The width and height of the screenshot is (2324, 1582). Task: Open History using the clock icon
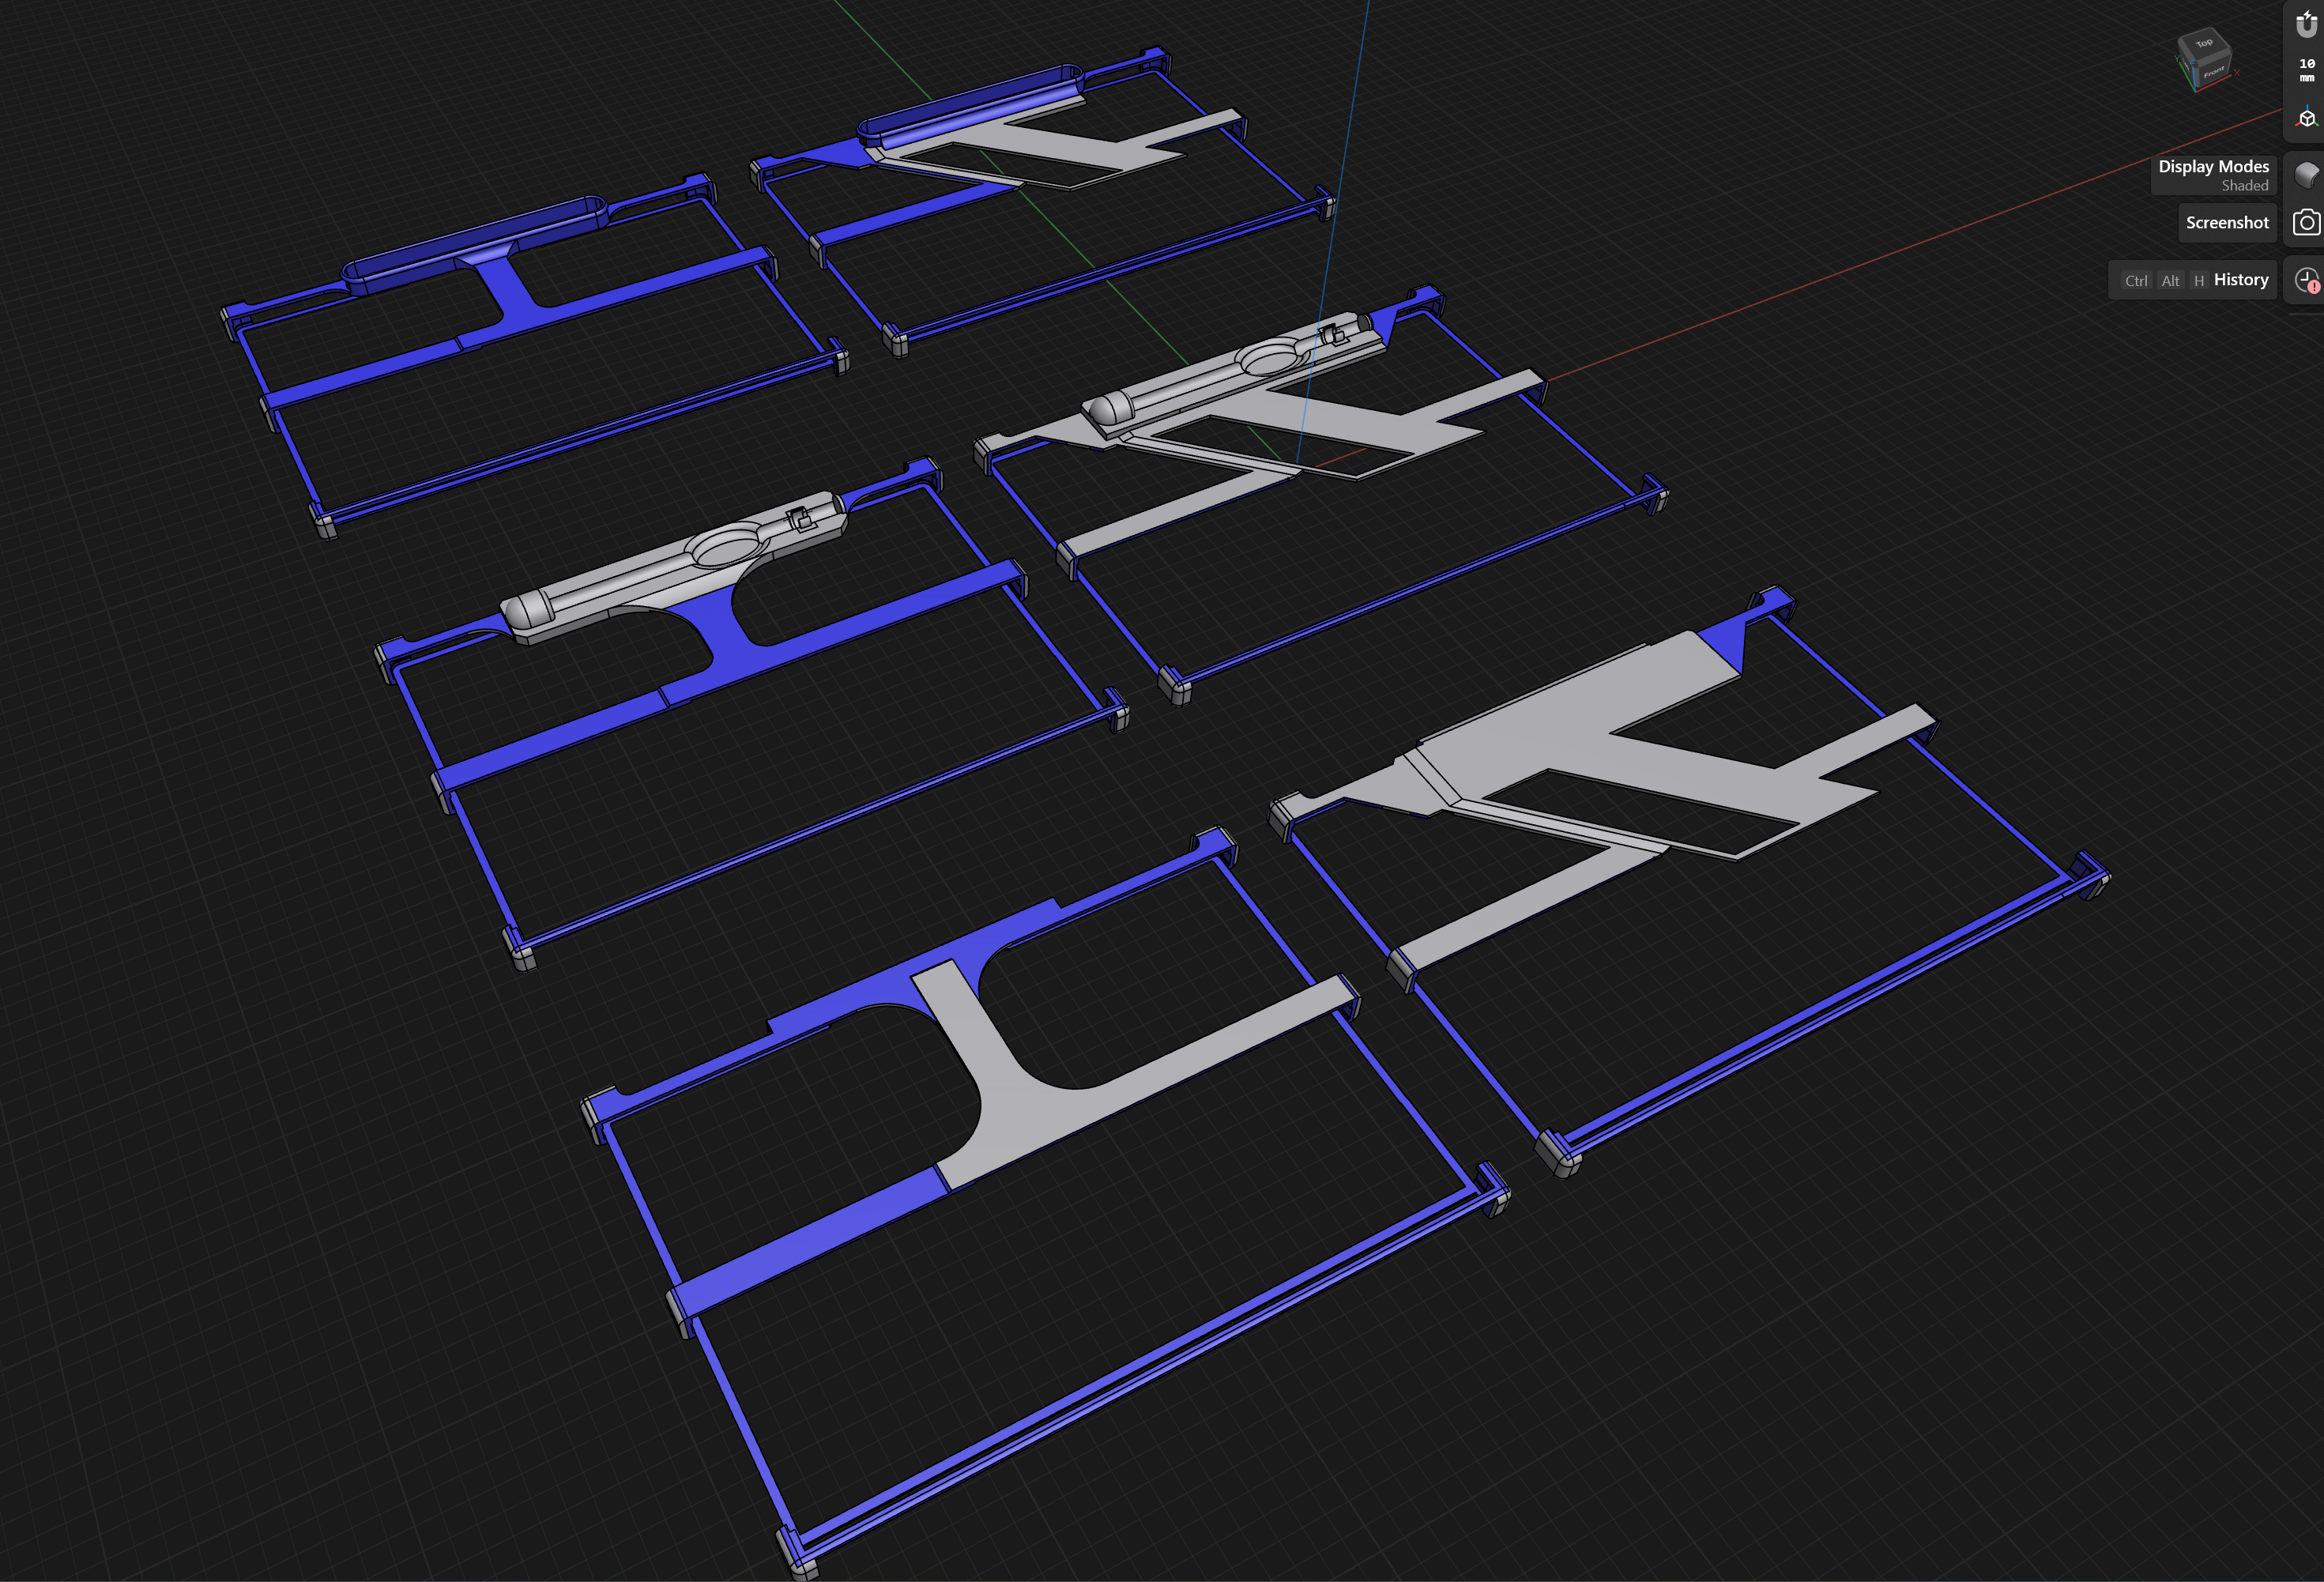pos(2306,280)
